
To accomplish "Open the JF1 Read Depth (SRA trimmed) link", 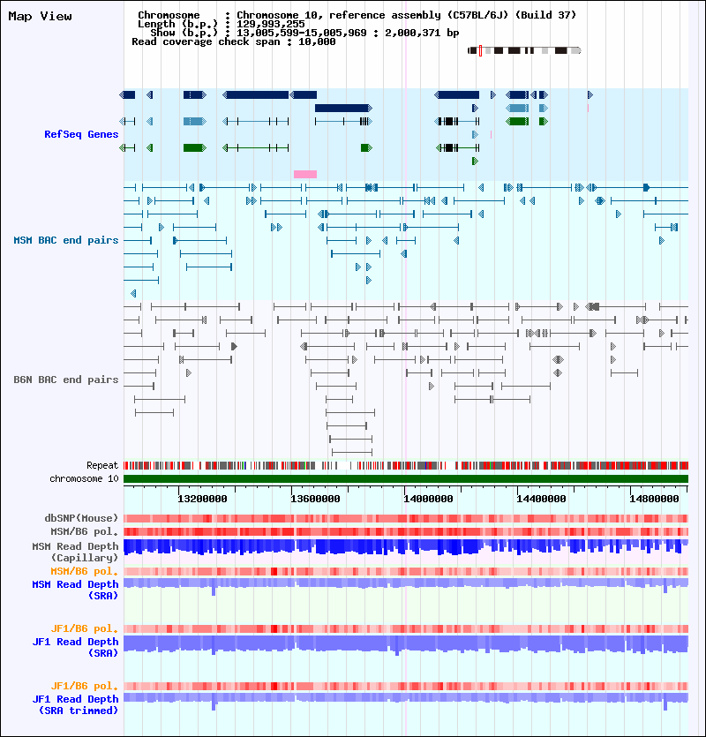I will pos(75,704).
